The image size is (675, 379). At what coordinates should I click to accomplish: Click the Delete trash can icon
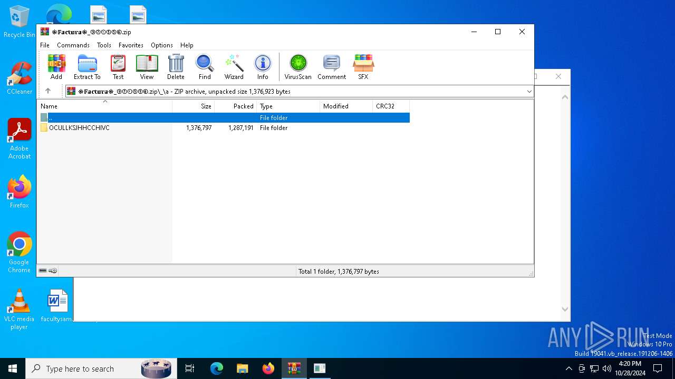coord(176,67)
